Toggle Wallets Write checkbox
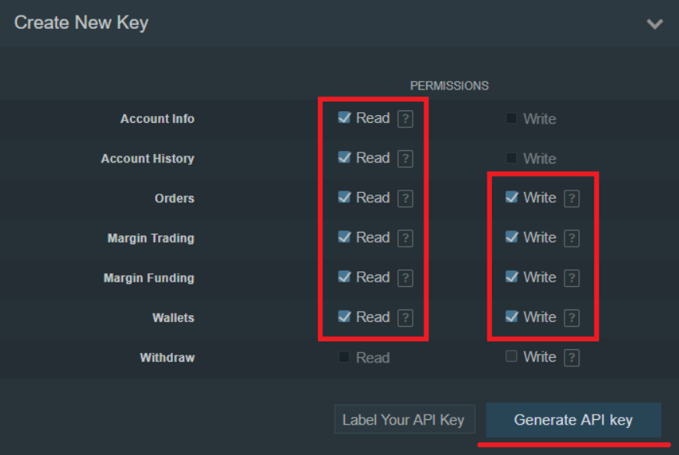 pyautogui.click(x=512, y=317)
